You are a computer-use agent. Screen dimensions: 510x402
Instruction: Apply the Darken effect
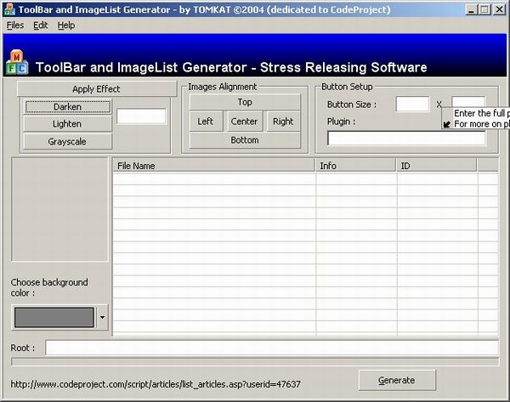pos(68,107)
